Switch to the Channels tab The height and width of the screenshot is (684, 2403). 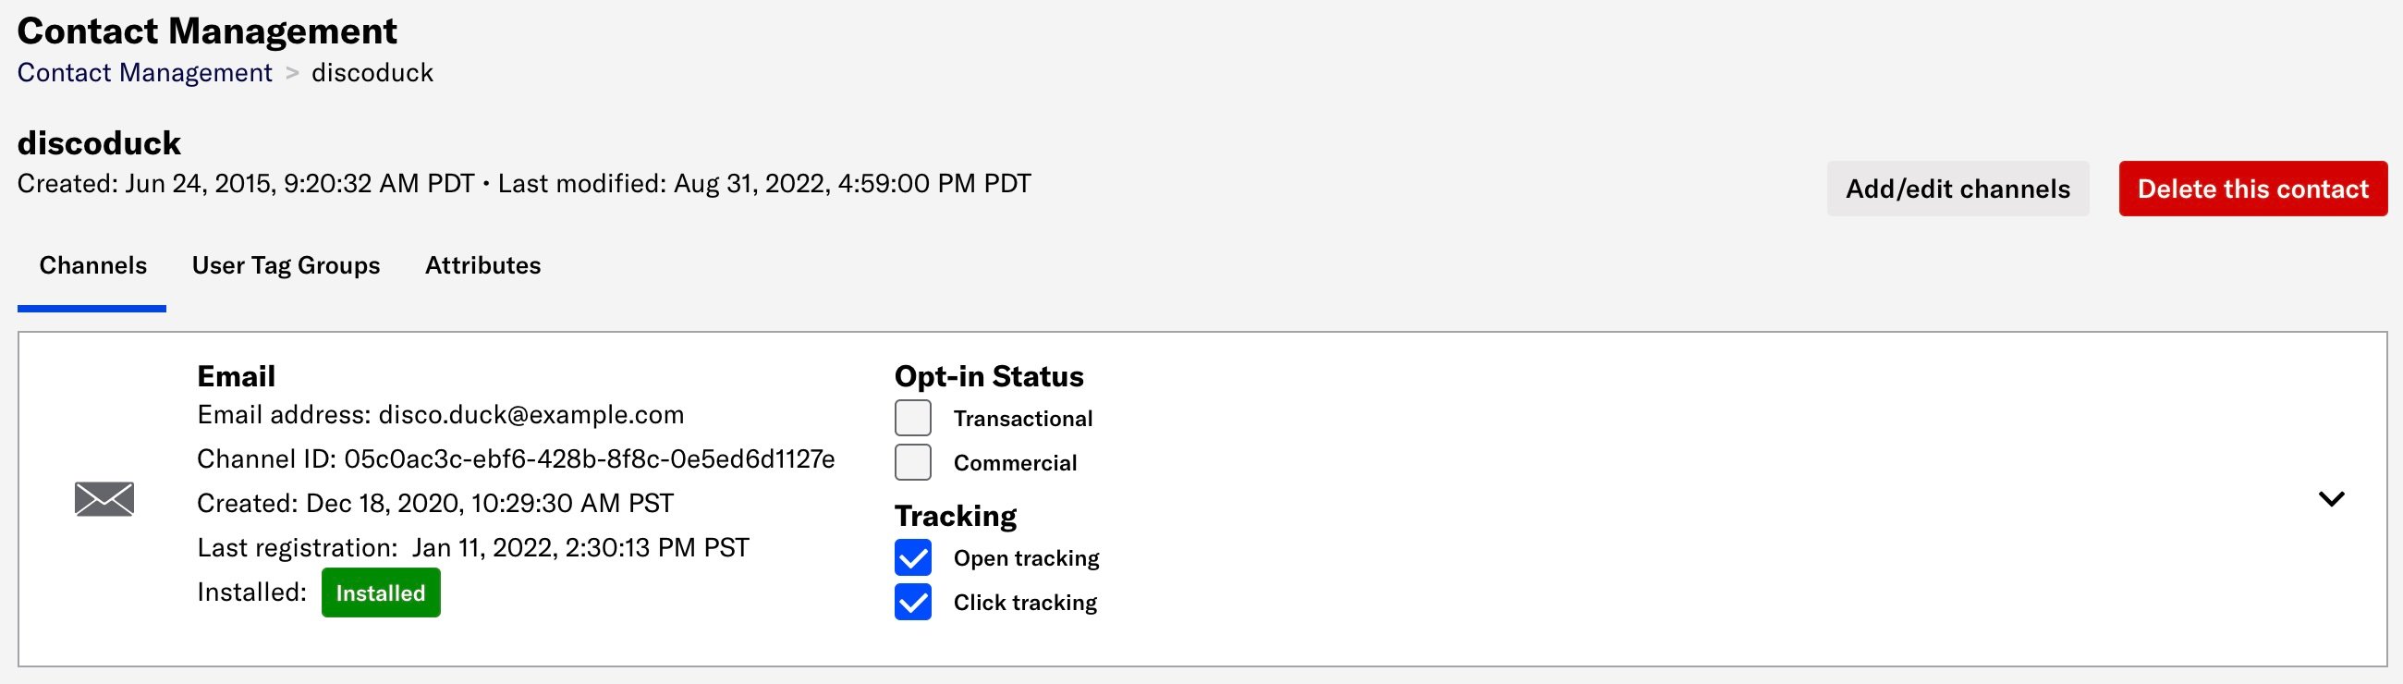click(92, 266)
